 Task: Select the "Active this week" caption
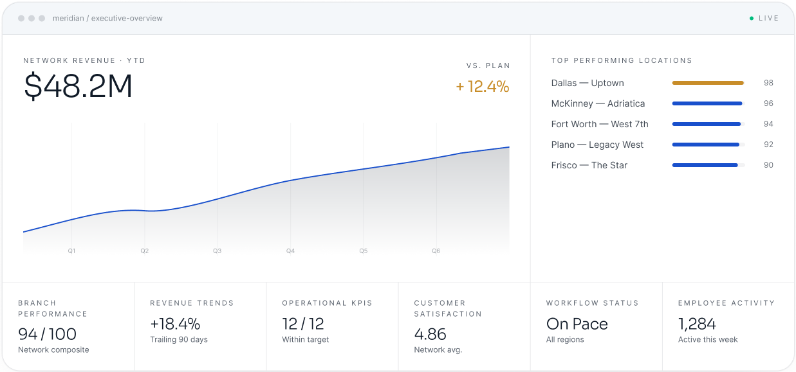point(708,339)
